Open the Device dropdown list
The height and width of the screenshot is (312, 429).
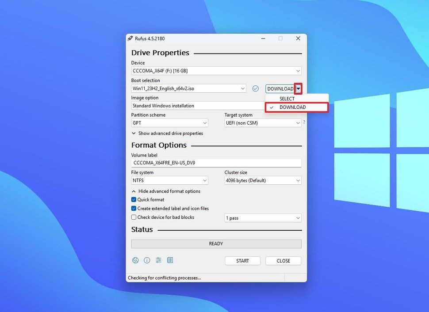click(216, 71)
